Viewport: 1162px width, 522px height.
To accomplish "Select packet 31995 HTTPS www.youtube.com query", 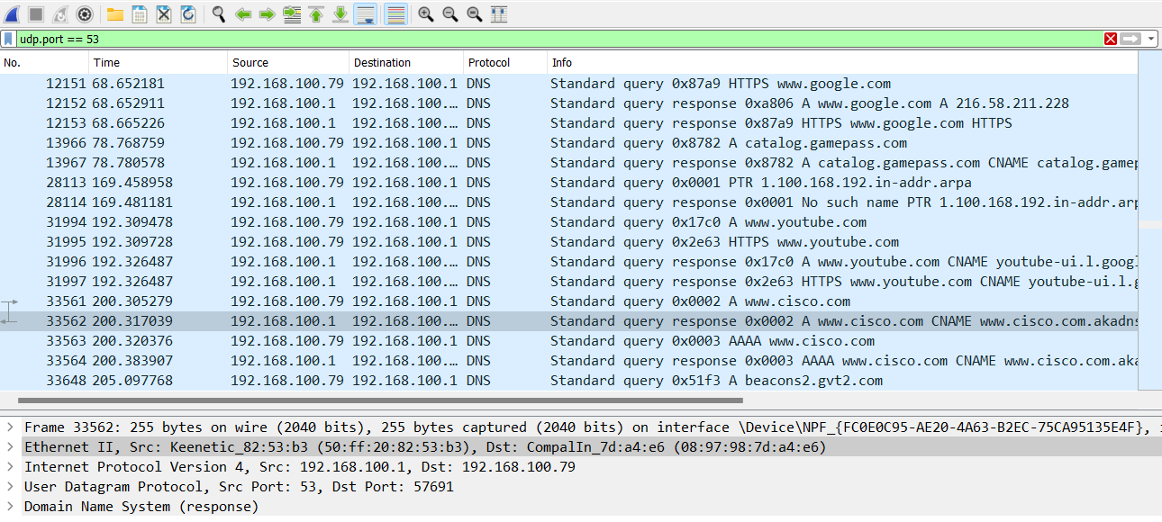I will click(x=569, y=242).
